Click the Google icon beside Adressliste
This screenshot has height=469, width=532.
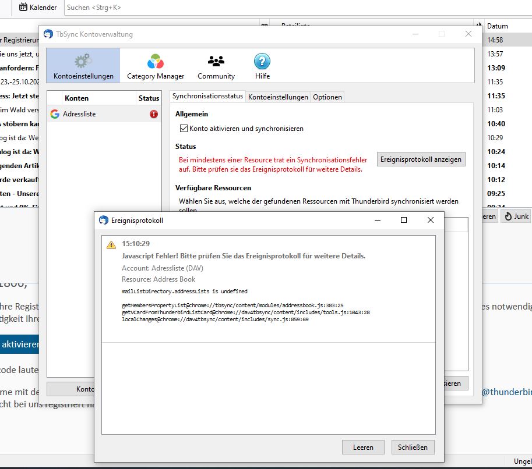pyautogui.click(x=55, y=114)
